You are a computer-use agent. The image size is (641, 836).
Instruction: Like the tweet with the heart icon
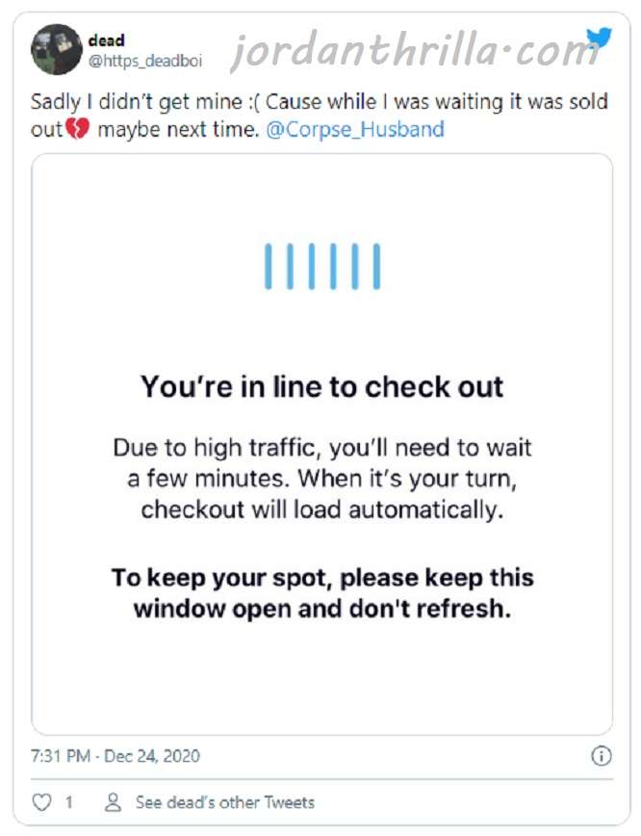(x=41, y=802)
